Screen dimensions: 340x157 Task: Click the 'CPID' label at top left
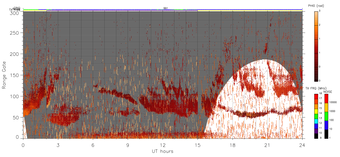[x=17, y=8]
